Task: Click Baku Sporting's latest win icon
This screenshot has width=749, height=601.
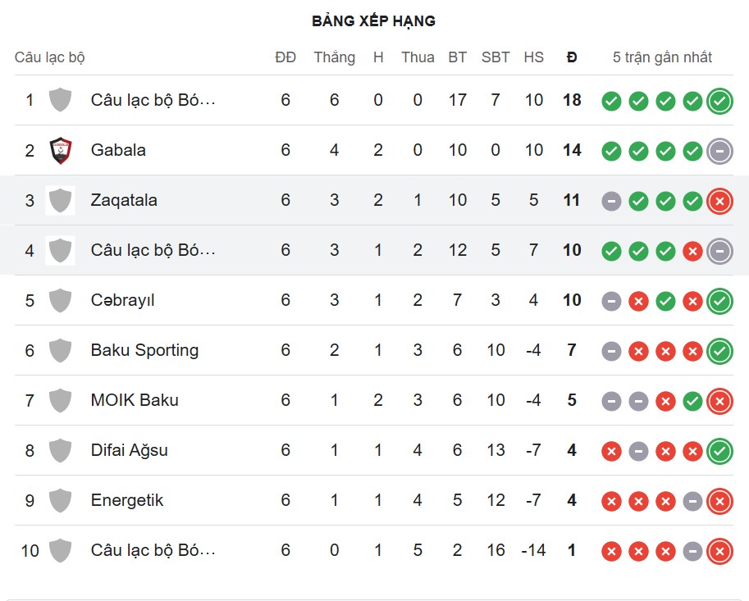Action: coord(719,351)
